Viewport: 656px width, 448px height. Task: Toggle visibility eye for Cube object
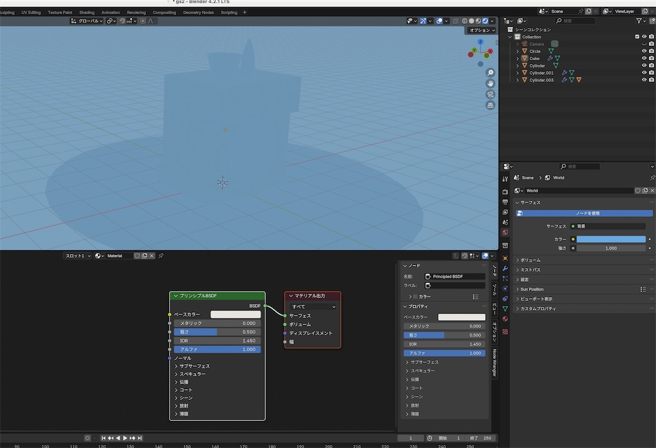pos(644,58)
